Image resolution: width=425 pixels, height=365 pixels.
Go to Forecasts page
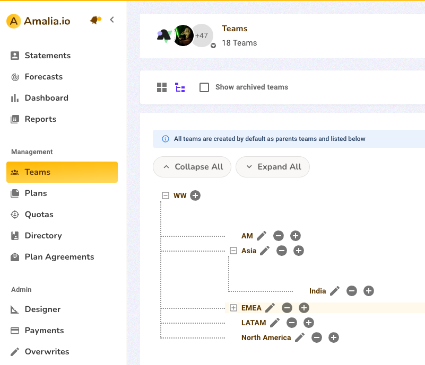[62, 77]
